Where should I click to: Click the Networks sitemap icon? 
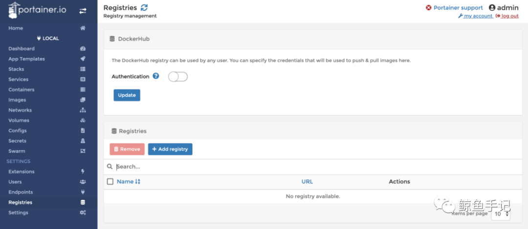tap(83, 110)
